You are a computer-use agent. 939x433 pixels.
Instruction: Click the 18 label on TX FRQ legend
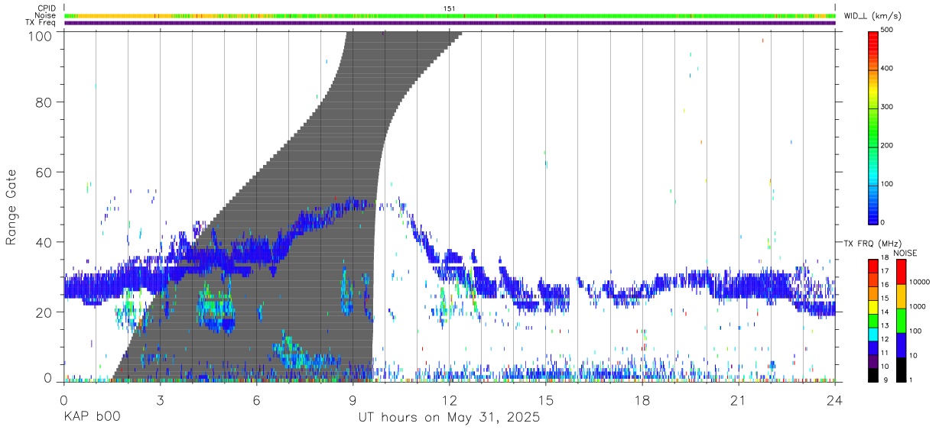(x=884, y=259)
